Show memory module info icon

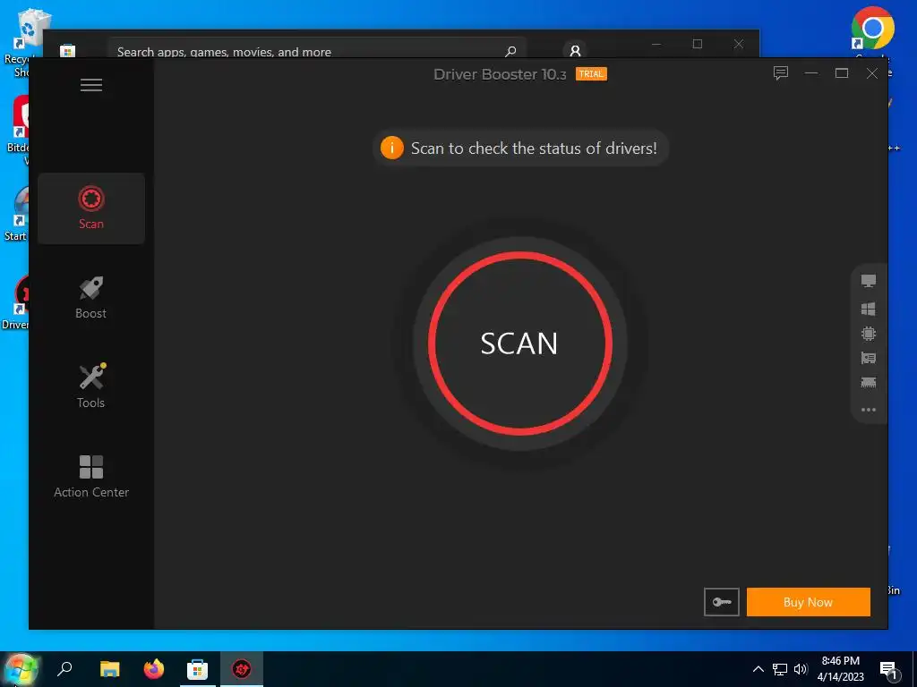point(869,383)
